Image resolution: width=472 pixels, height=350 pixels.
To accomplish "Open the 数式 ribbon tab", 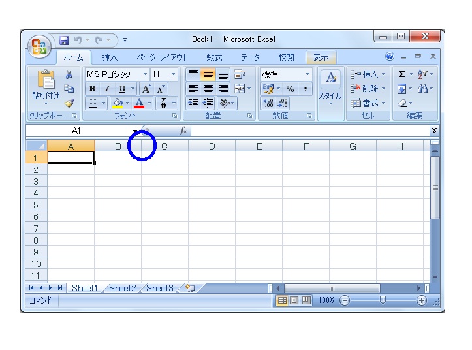I will 214,57.
